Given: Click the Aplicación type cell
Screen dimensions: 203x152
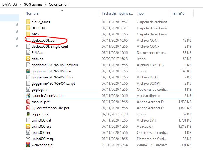Looking at the screenshot, I should 145,126.
